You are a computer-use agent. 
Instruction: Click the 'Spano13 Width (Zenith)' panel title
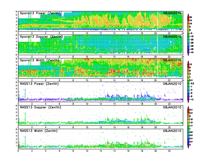point(40,60)
